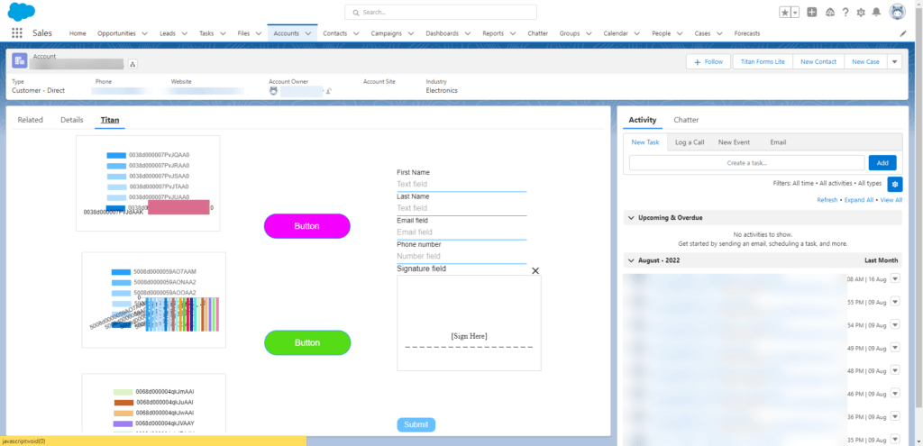The image size is (923, 446).
Task: Expand the Tasks tab dropdown chevron
Action: 223,33
